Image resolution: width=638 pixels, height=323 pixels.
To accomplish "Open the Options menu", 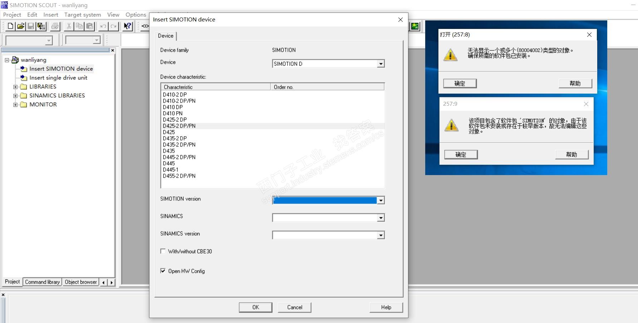I will (x=136, y=15).
